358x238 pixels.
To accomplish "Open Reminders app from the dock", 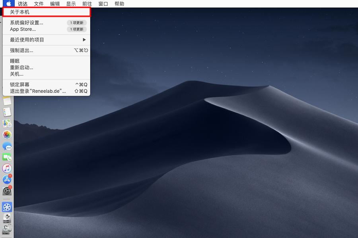I will pyautogui.click(x=7, y=112).
